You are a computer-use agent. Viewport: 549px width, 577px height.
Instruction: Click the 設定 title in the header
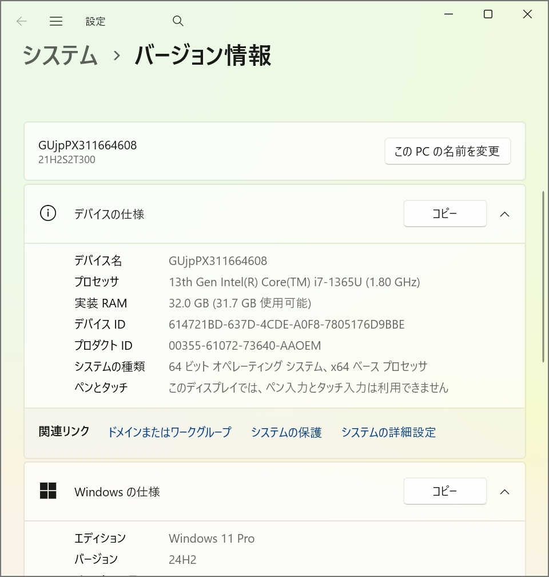(x=96, y=21)
